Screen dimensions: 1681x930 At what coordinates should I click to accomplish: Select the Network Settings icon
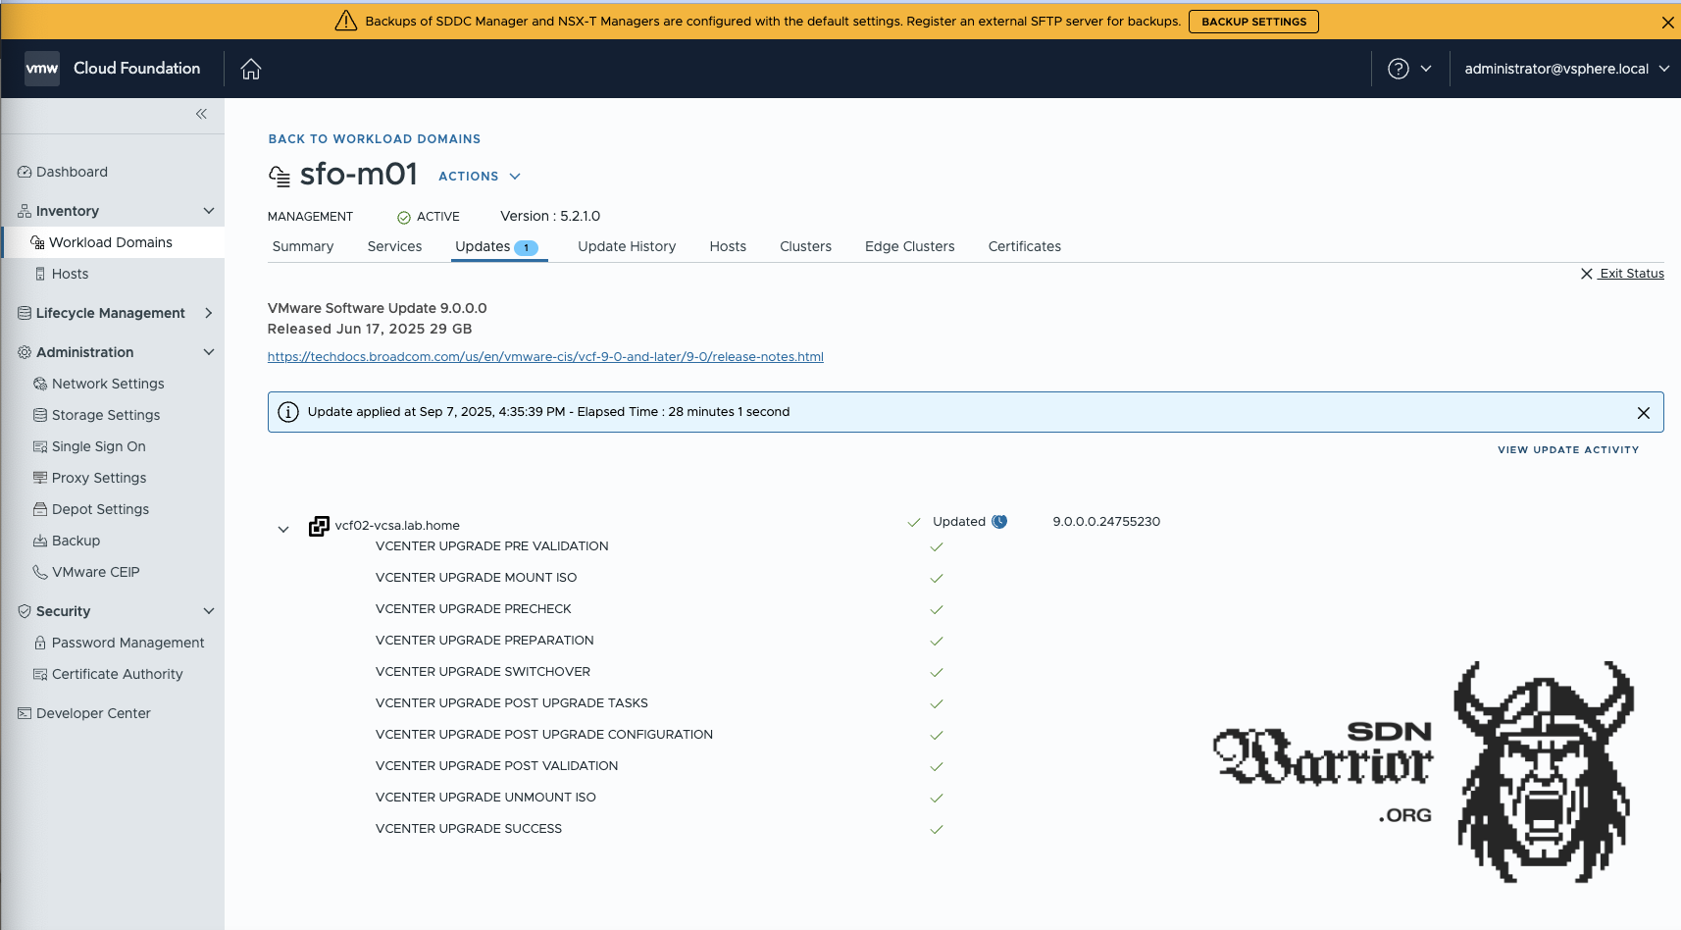point(40,384)
